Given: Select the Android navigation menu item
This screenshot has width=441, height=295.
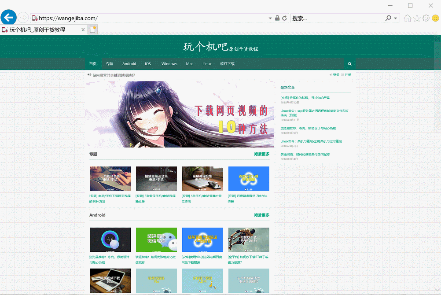Looking at the screenshot, I should pyautogui.click(x=129, y=64).
